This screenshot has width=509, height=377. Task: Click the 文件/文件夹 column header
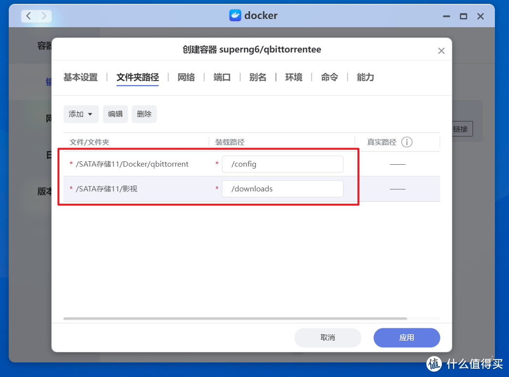click(89, 142)
